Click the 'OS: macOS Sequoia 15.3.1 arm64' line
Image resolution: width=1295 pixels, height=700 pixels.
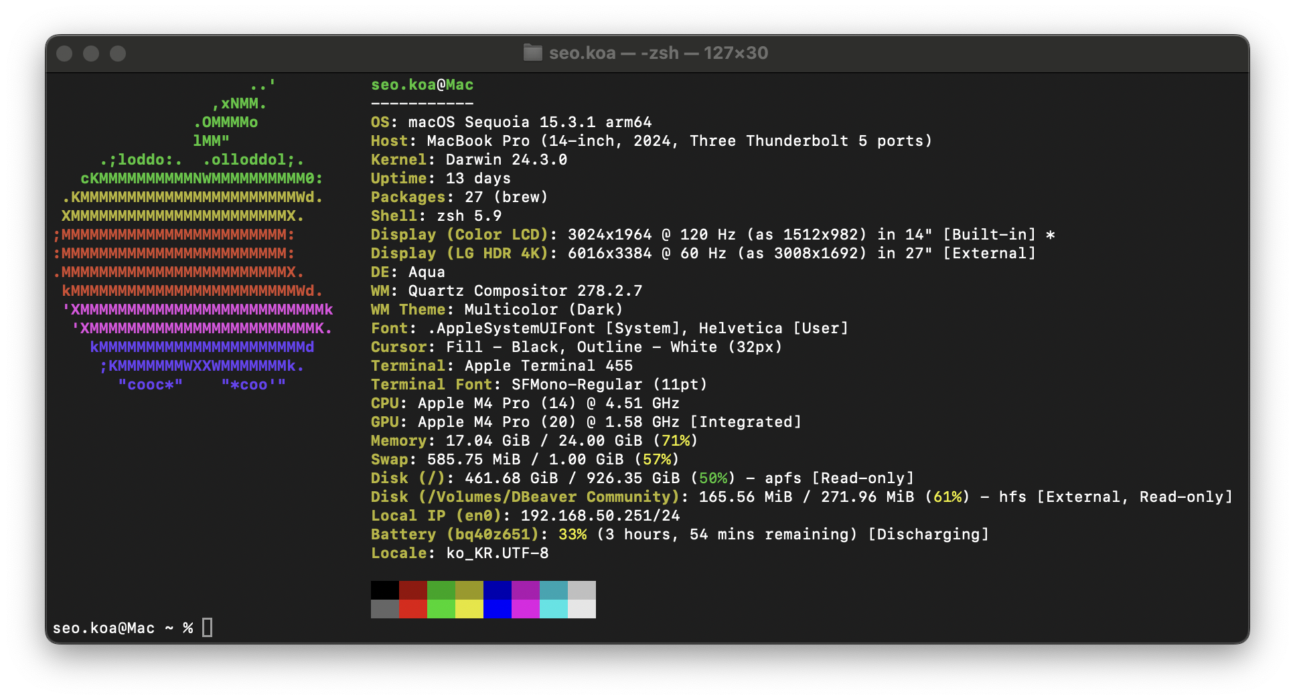(512, 122)
